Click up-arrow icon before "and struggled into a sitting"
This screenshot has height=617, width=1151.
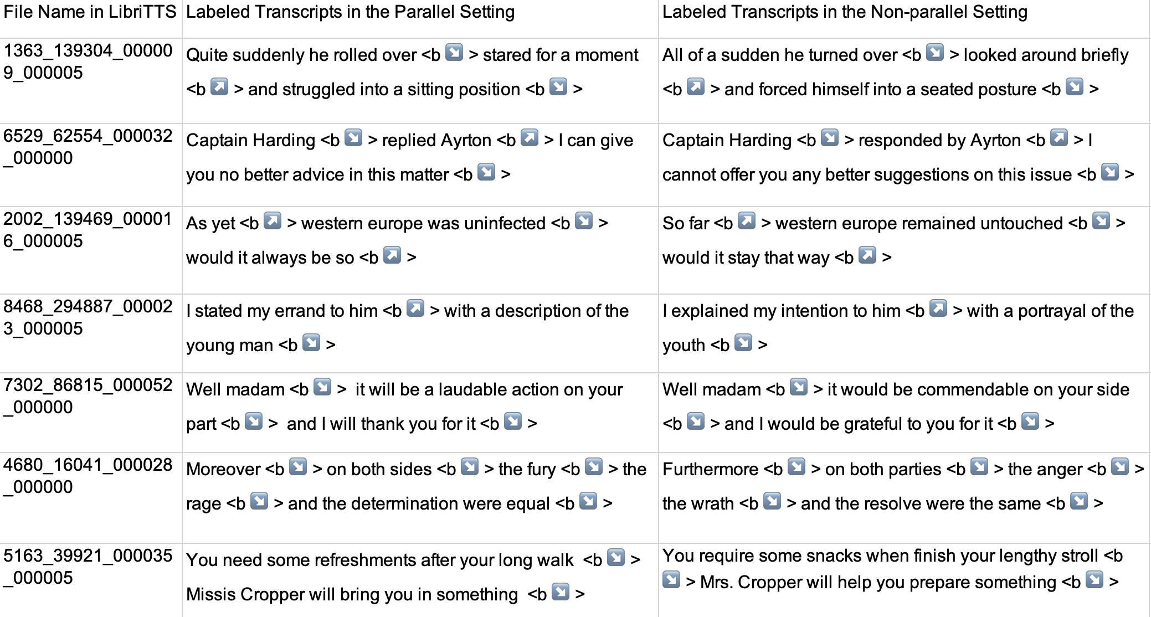click(219, 87)
